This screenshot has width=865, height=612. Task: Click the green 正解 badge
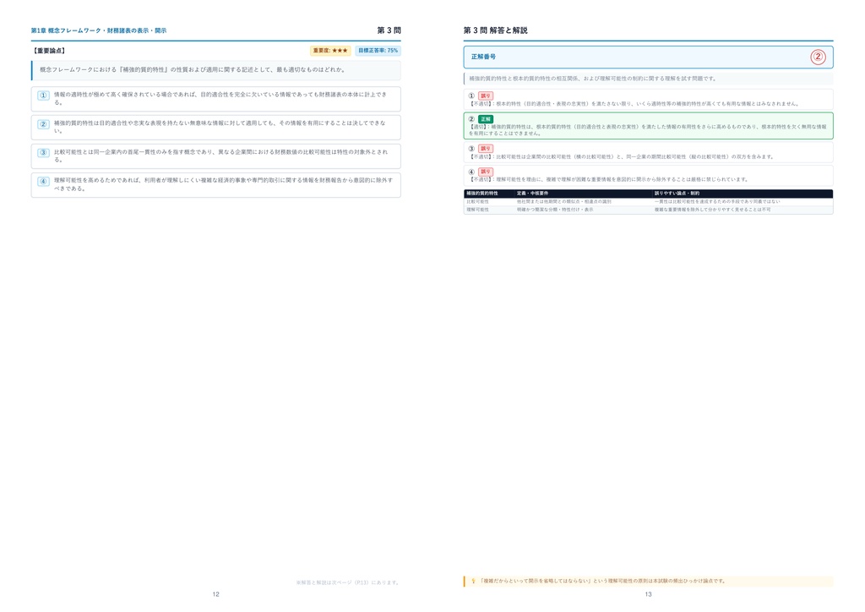(x=486, y=119)
